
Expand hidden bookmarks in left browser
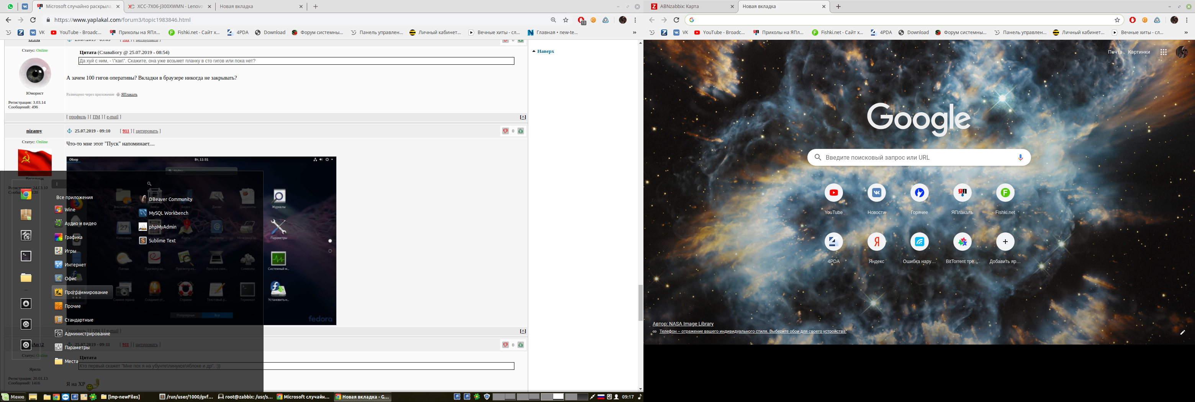[x=634, y=33]
